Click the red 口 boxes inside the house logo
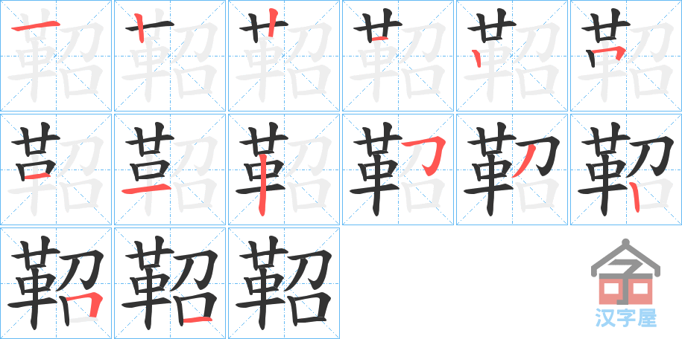 (x=625, y=292)
